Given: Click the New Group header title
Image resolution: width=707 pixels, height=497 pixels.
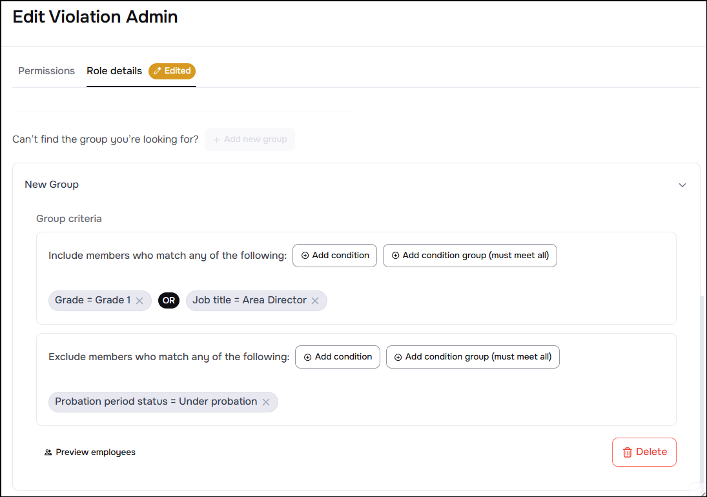Looking at the screenshot, I should click(52, 185).
